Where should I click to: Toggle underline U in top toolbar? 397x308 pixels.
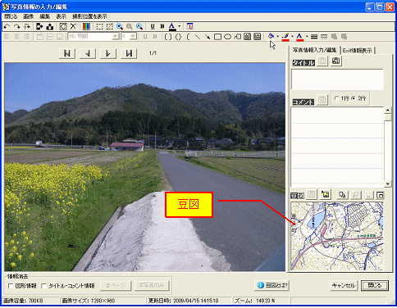[153, 26]
